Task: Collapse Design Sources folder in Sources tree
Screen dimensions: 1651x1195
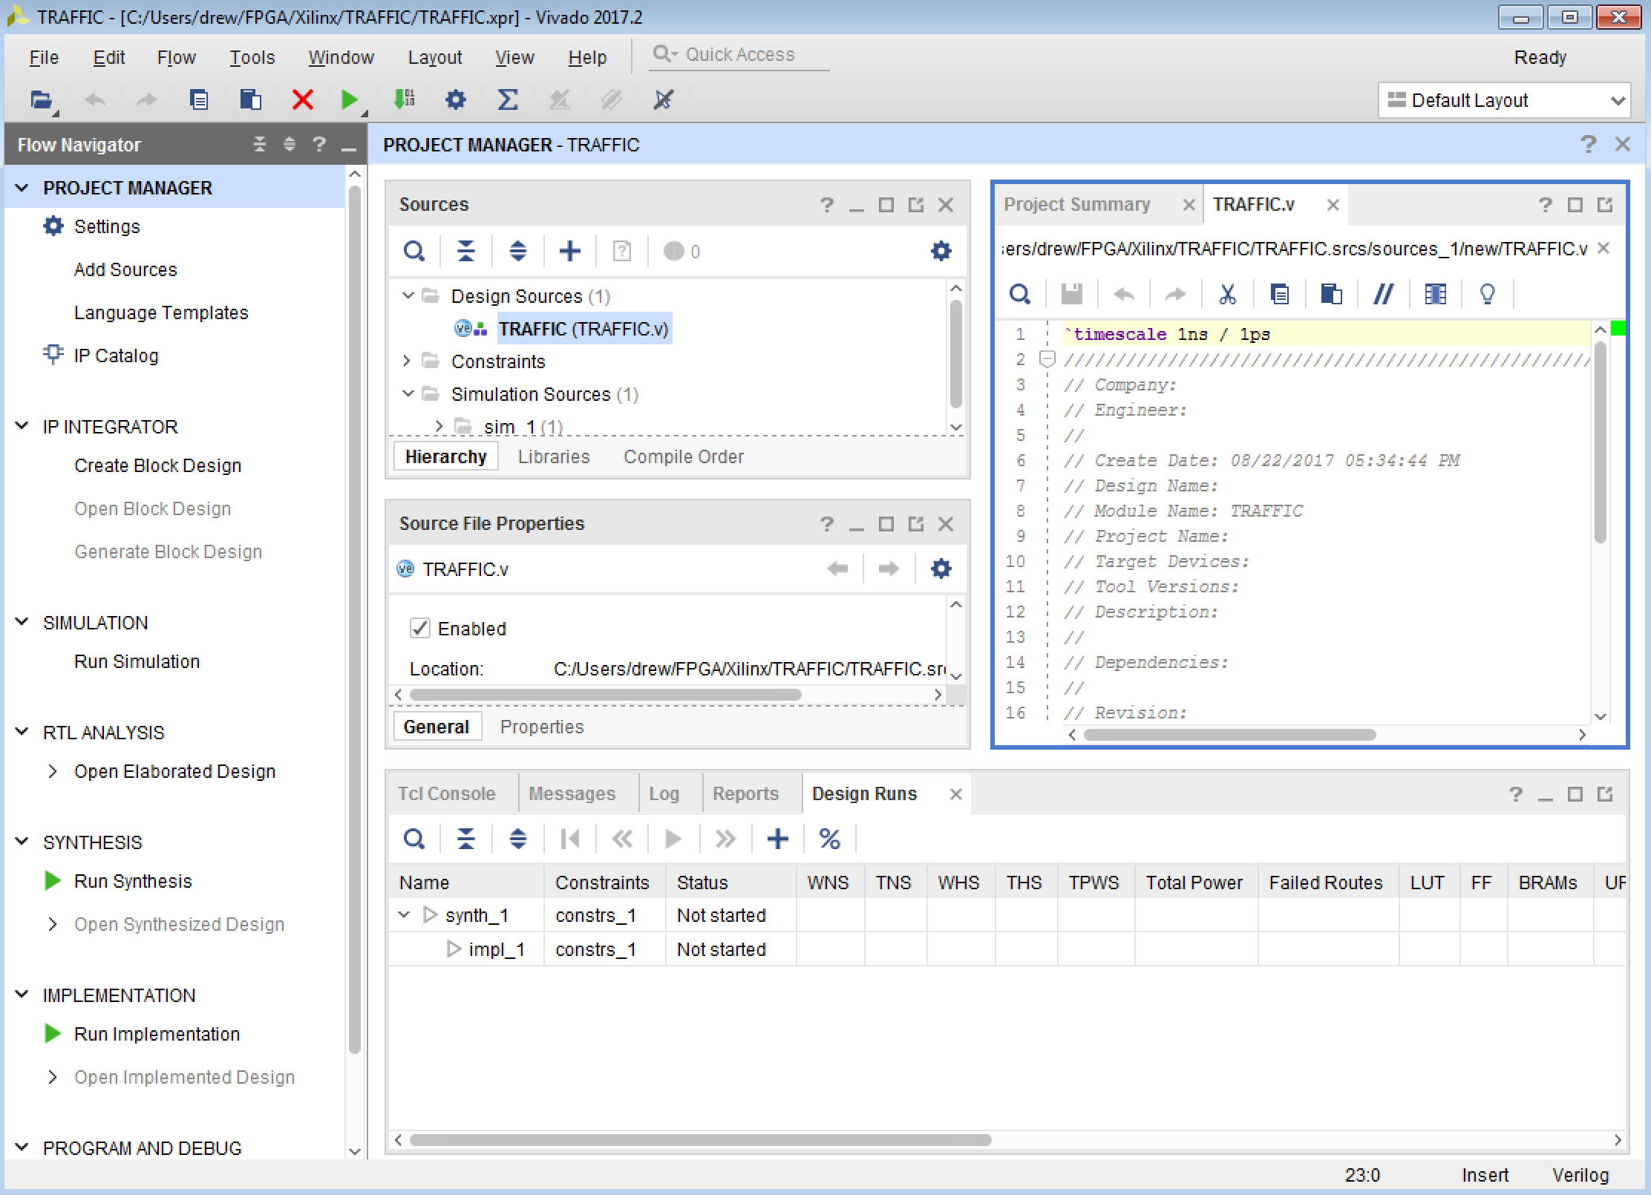Action: tap(408, 295)
